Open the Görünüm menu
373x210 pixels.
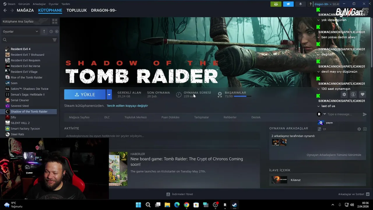pyautogui.click(x=24, y=4)
